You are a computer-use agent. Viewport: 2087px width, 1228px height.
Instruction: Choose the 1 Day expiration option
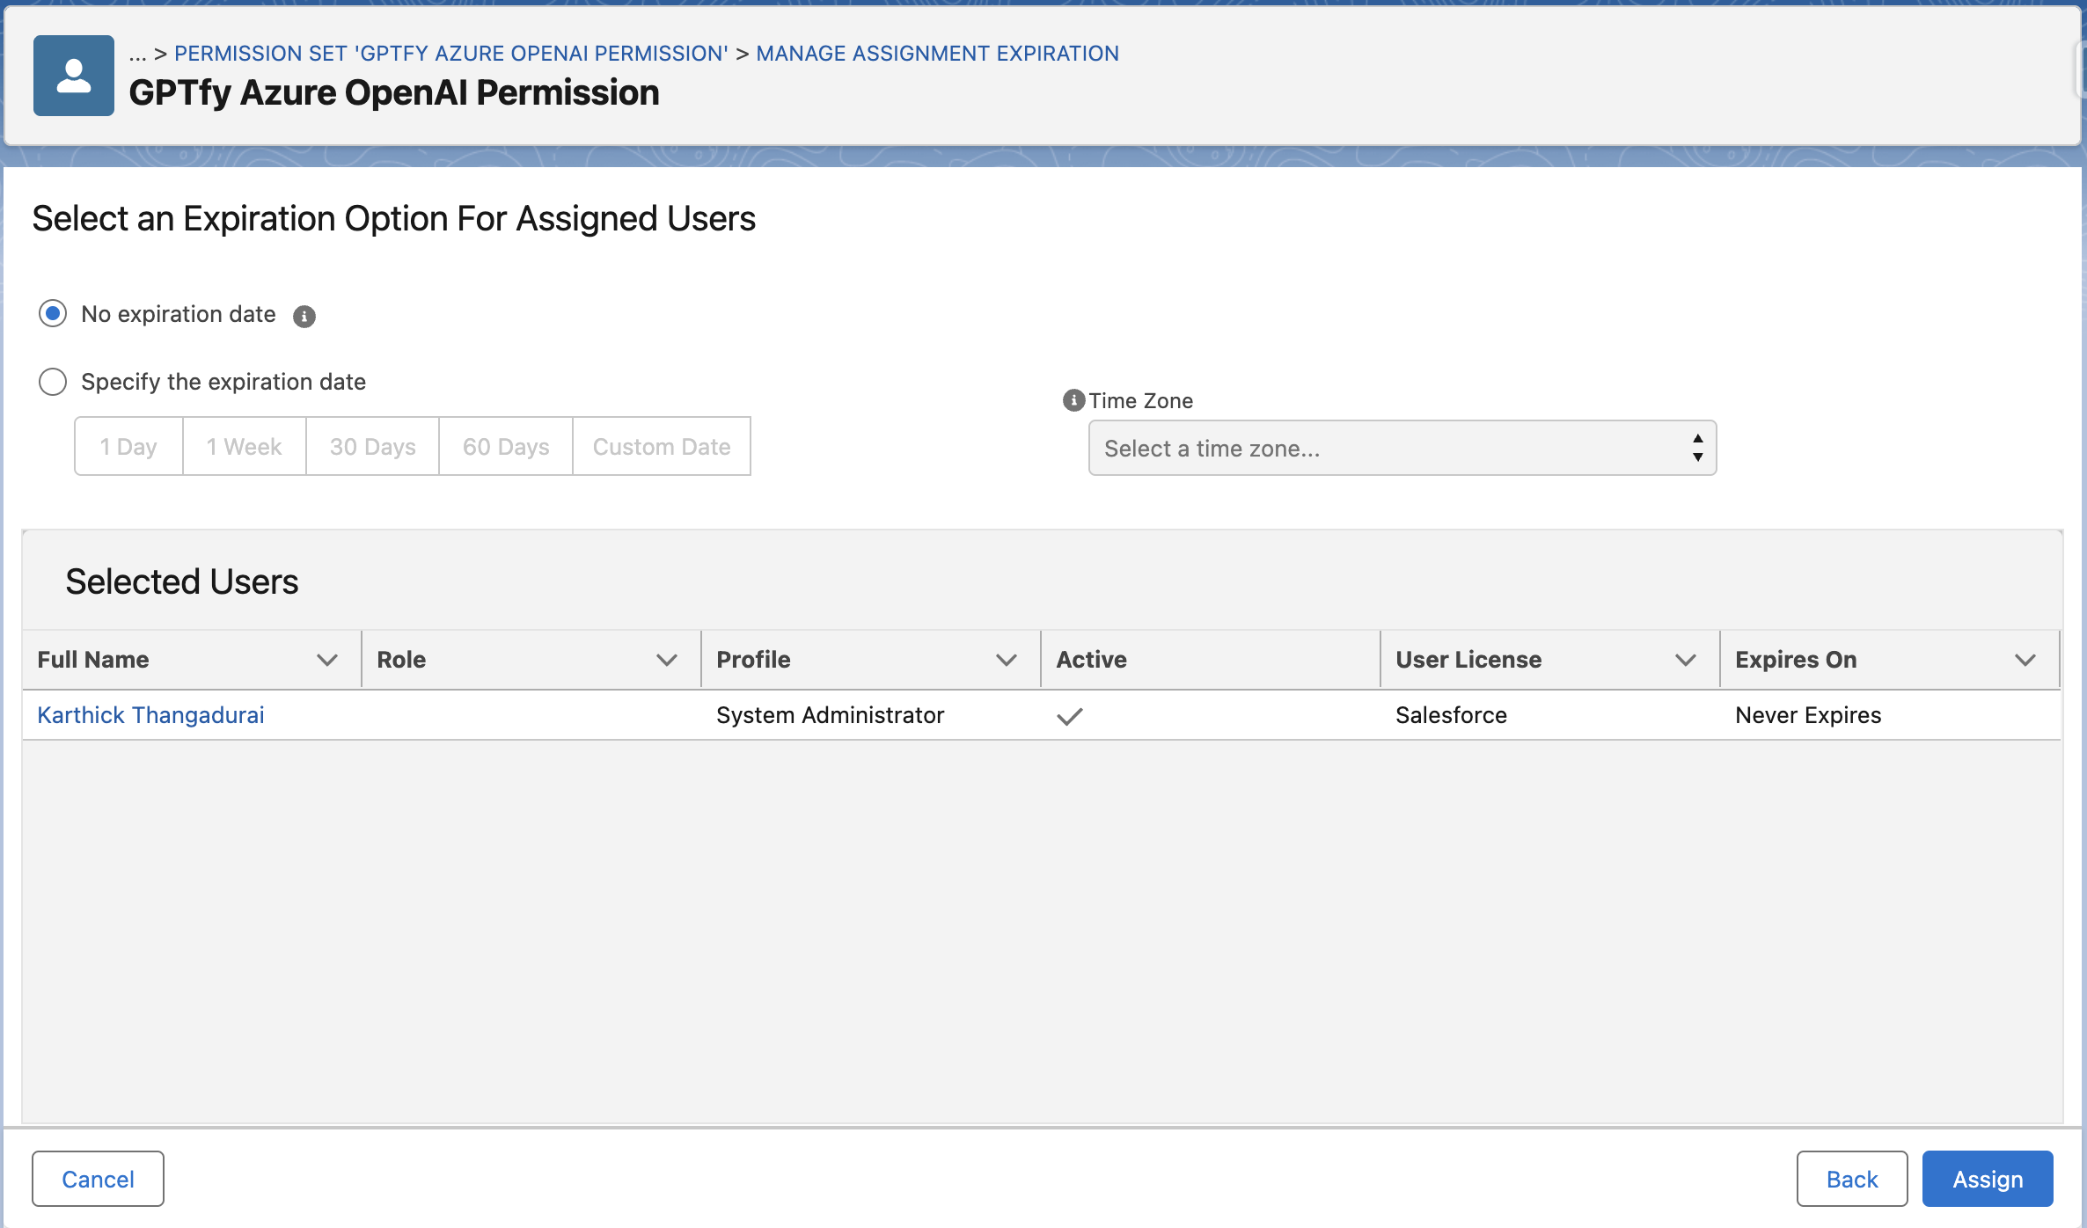pyautogui.click(x=128, y=447)
